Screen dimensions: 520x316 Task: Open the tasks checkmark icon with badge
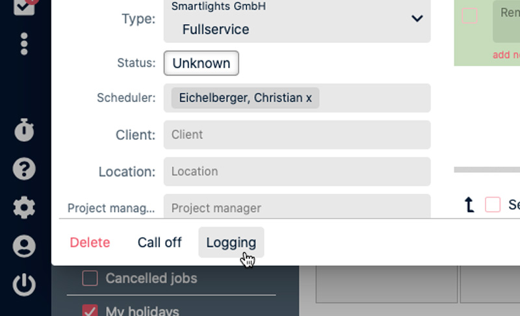24,7
